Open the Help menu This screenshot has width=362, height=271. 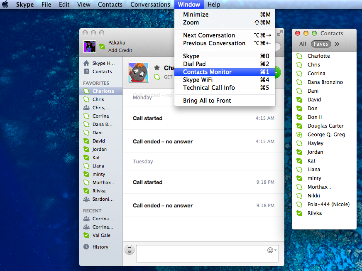click(213, 5)
